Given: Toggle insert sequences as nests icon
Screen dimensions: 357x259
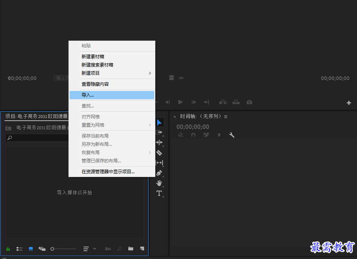Looking at the screenshot, I should point(181,135).
